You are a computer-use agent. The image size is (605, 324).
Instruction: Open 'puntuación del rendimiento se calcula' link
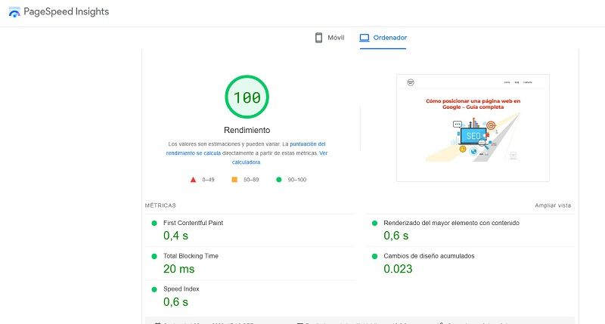[x=246, y=148]
